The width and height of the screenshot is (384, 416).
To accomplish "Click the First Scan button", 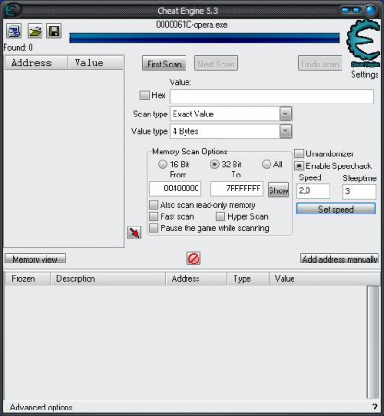I will point(164,64).
